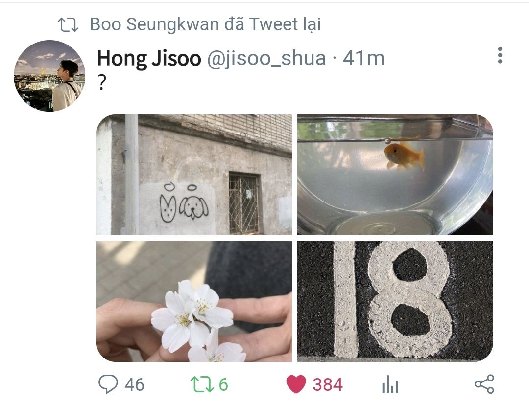
Task: Click the 384 likes count
Action: 328,385
